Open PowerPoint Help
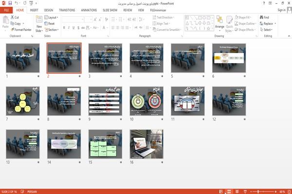The height and width of the screenshot is (194, 292). [264, 3]
